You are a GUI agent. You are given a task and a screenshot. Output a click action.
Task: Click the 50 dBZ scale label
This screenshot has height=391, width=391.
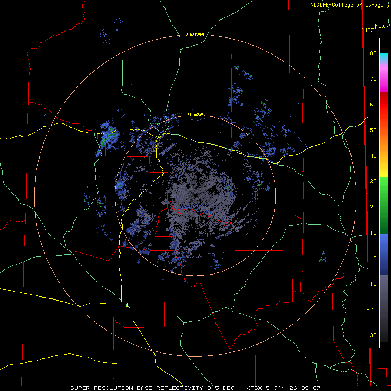coord(373,130)
